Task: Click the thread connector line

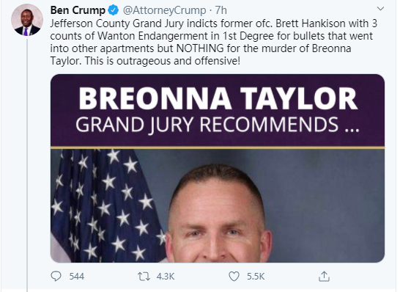Action: [27, 165]
